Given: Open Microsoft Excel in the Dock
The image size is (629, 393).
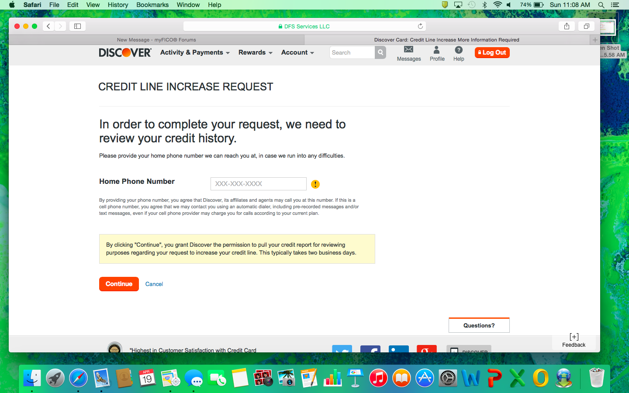Looking at the screenshot, I should click(x=517, y=378).
